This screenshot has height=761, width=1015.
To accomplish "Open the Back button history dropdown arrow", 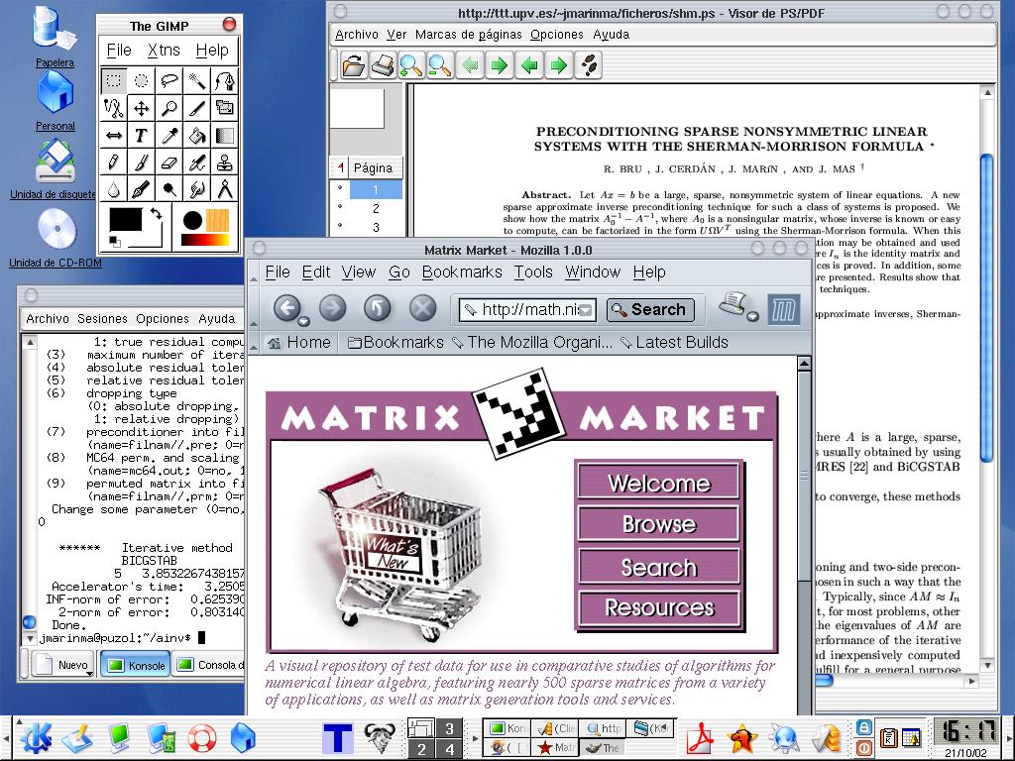I will 303,320.
